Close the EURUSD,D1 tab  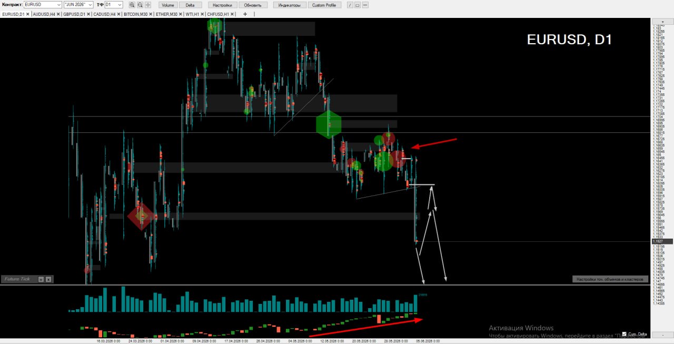28,14
